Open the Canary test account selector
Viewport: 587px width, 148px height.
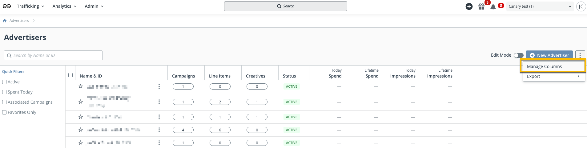(540, 6)
